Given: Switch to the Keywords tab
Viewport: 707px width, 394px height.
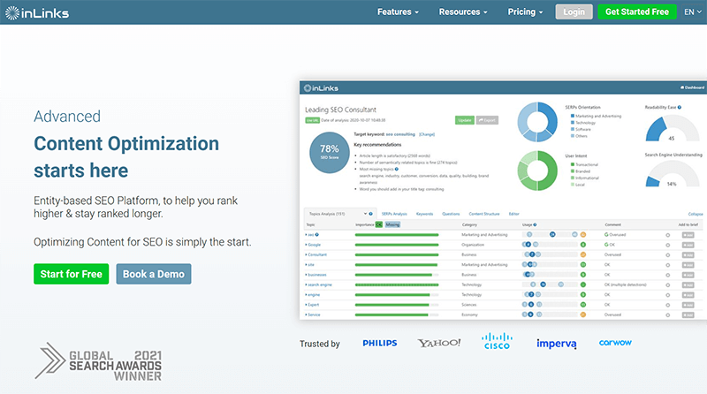Looking at the screenshot, I should point(424,214).
